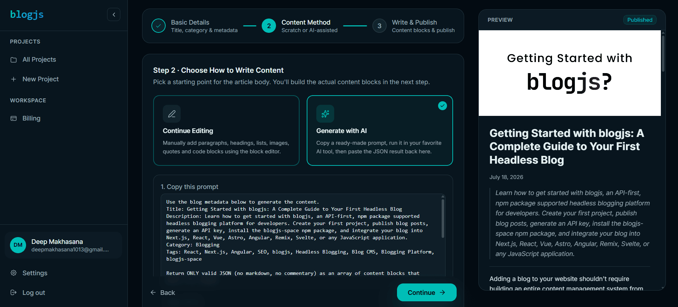The width and height of the screenshot is (678, 307).
Task: Click the Log out icon
Action: [x=14, y=292]
